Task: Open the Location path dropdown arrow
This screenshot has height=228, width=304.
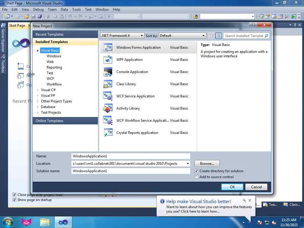Action: coord(188,164)
